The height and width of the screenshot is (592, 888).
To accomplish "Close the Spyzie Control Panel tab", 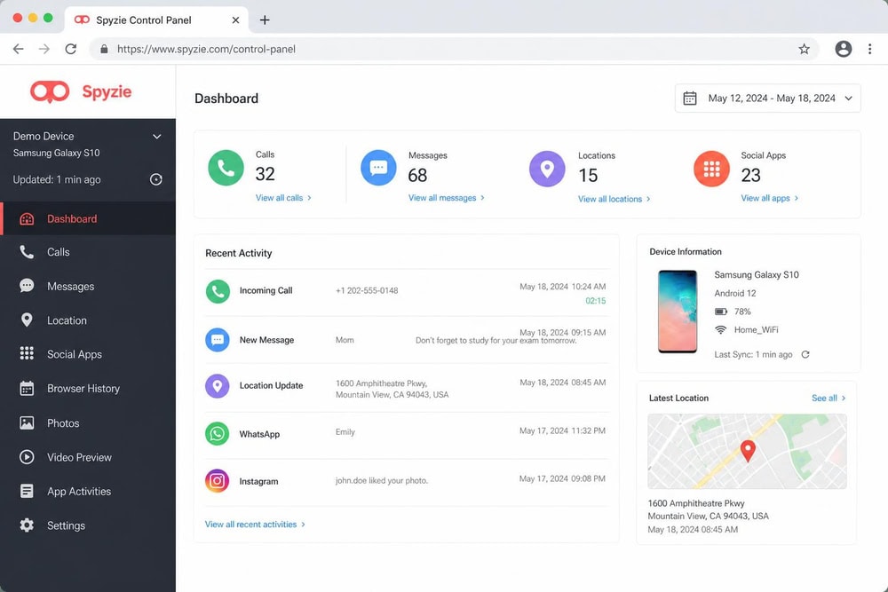I will [x=235, y=20].
